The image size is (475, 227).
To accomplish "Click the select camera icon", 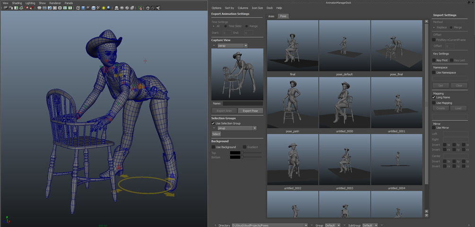I will point(6,8).
